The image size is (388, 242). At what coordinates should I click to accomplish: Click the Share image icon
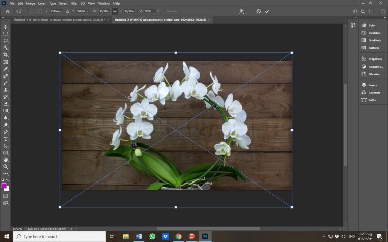[383, 11]
